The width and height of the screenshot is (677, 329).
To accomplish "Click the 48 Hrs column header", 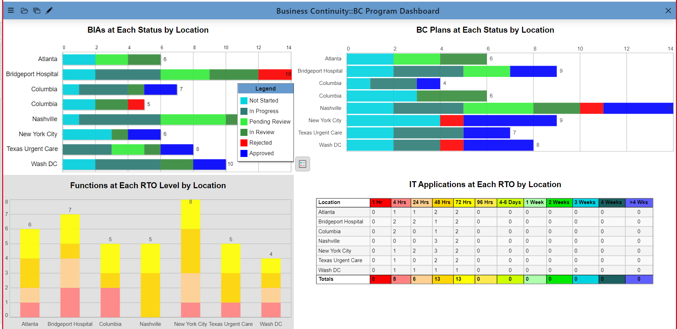I will pyautogui.click(x=442, y=203).
